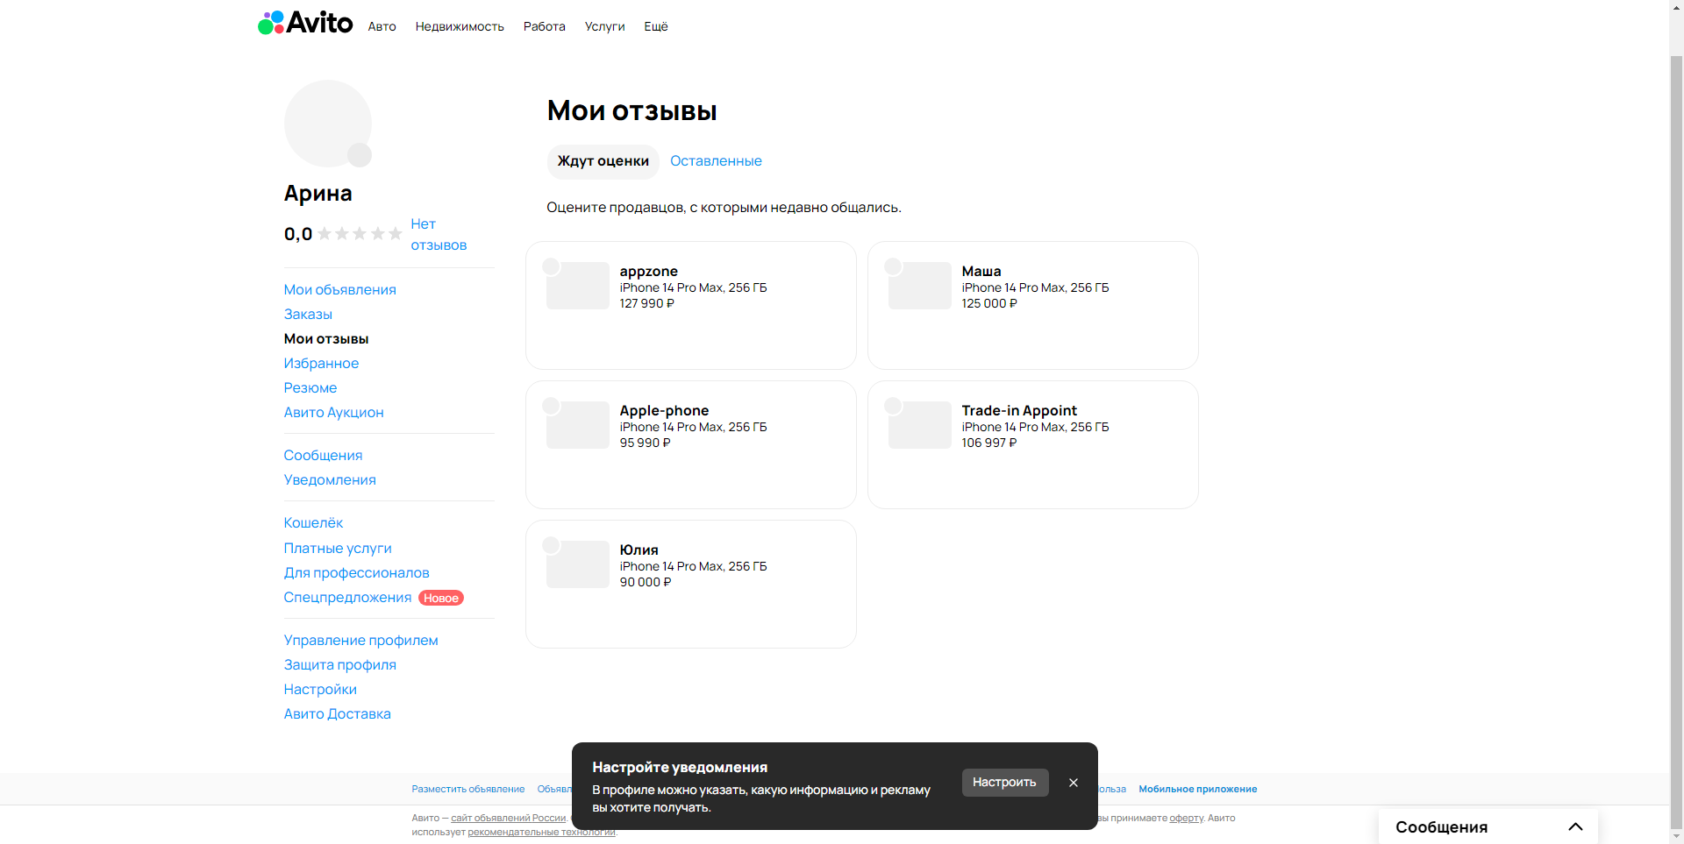The image size is (1684, 844).
Task: Open the Услуги category menu
Action: (604, 26)
